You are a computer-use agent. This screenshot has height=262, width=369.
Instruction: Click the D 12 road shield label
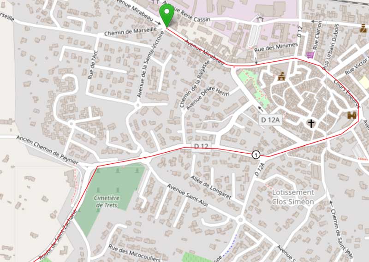click(201, 146)
